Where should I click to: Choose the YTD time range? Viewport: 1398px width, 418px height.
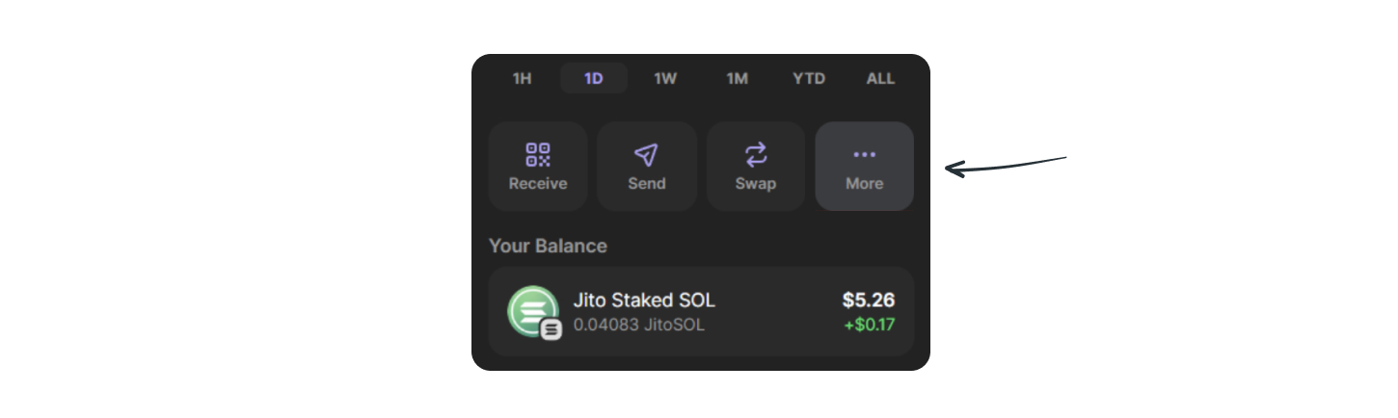[809, 78]
